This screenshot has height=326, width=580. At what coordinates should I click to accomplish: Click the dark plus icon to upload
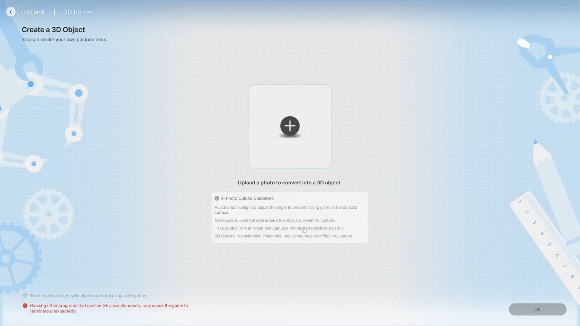point(290,126)
